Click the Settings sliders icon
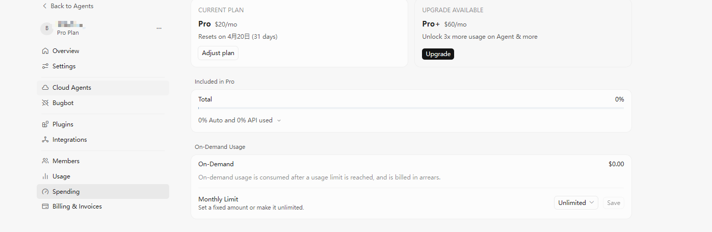The height and width of the screenshot is (232, 712). click(x=45, y=66)
